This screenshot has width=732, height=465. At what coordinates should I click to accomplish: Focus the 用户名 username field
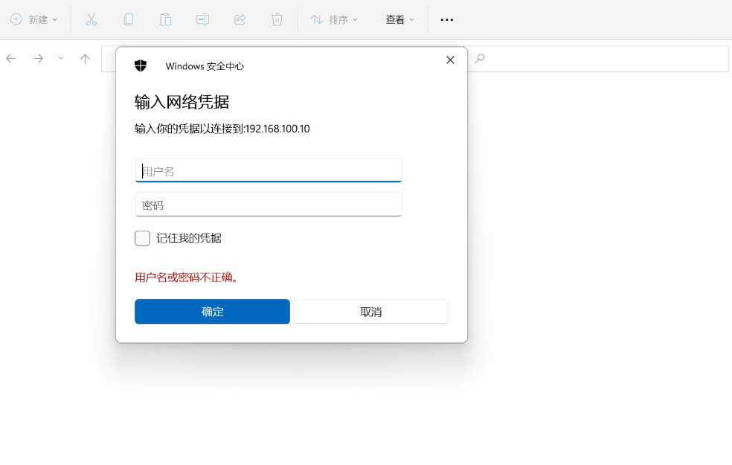(x=268, y=170)
